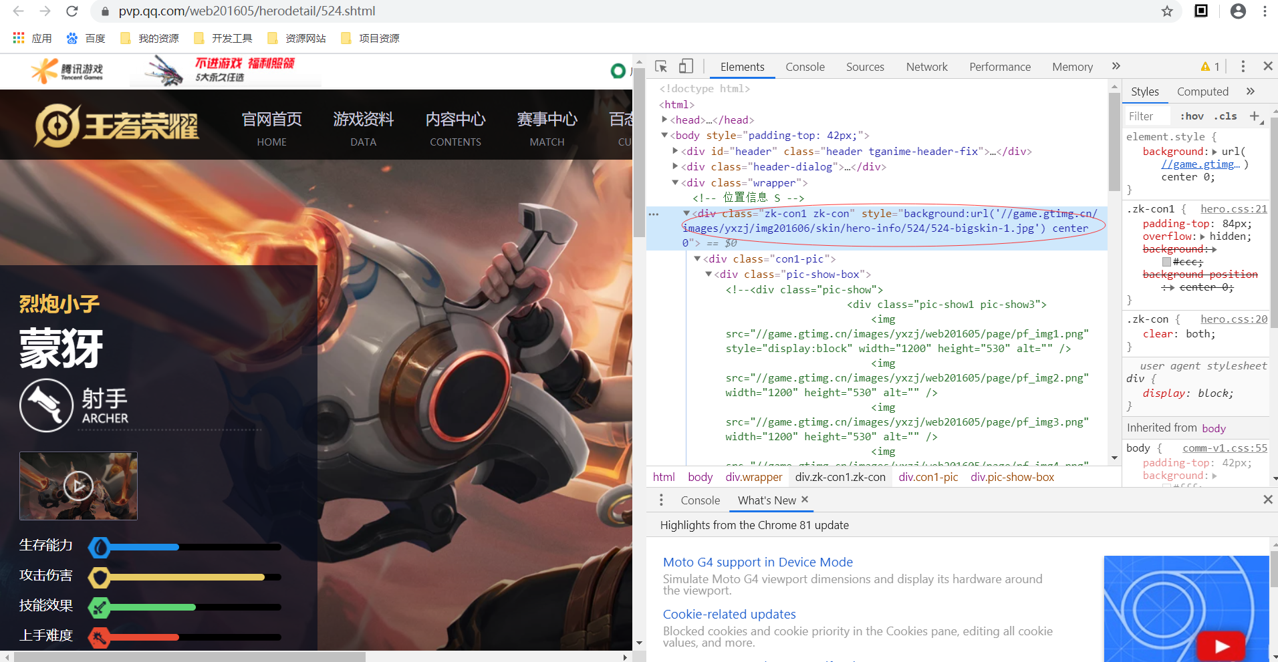Click the browser forward arrow
Image resolution: width=1278 pixels, height=662 pixels.
click(x=45, y=11)
